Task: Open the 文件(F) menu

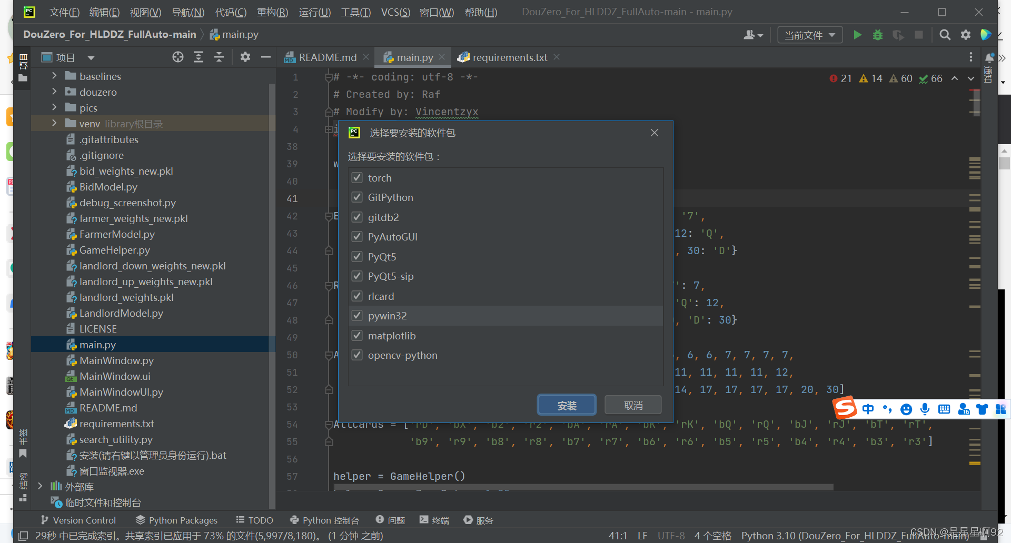Action: [64, 12]
